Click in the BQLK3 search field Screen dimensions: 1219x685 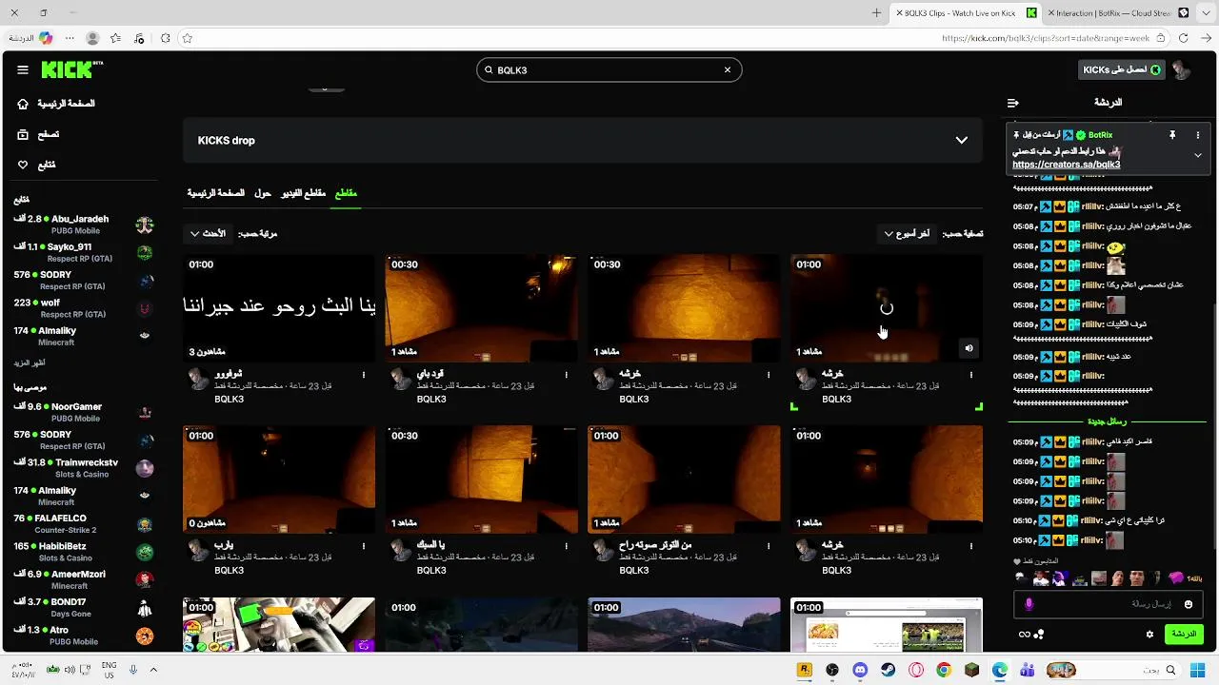609,69
